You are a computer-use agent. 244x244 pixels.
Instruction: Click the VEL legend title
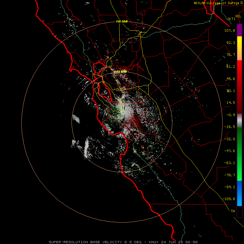(238, 16)
